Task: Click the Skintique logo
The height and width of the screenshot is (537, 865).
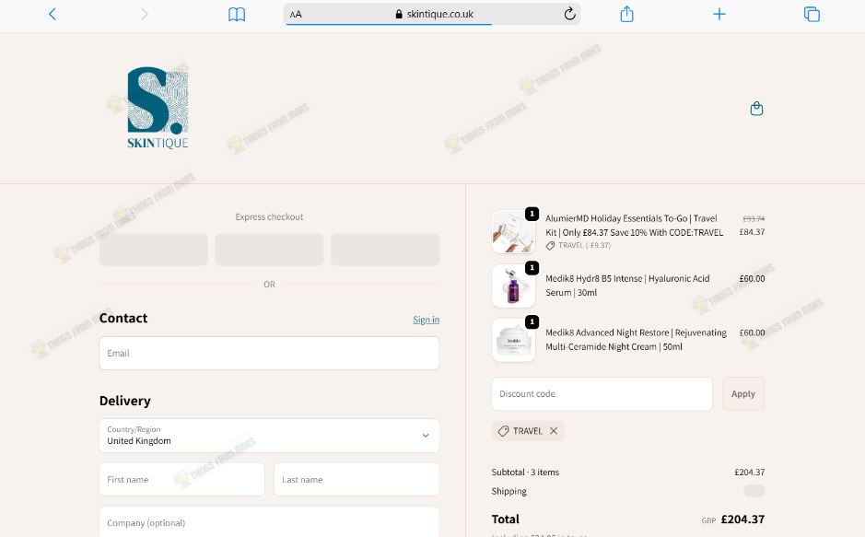Action: click(x=158, y=108)
